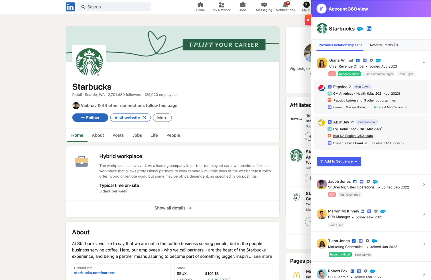431x280 pixels.
Task: Click Starbucks Salesforce icon in header
Action: (360, 29)
